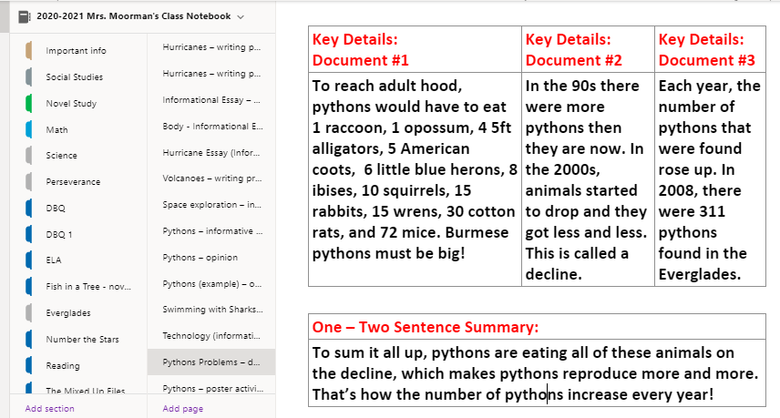Image resolution: width=780 pixels, height=418 pixels.
Task: Open the Technology (informati... page
Action: pyautogui.click(x=211, y=336)
